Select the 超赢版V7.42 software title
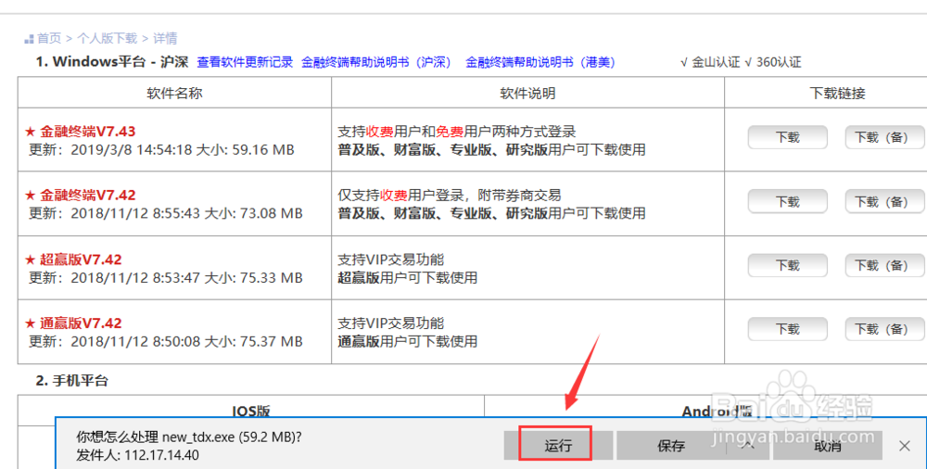Screen dimensions: 927x469 point(81,259)
